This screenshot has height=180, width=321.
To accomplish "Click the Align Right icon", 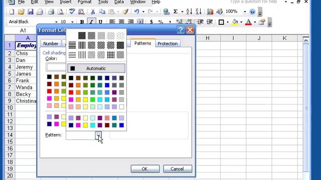I will tap(130, 21).
